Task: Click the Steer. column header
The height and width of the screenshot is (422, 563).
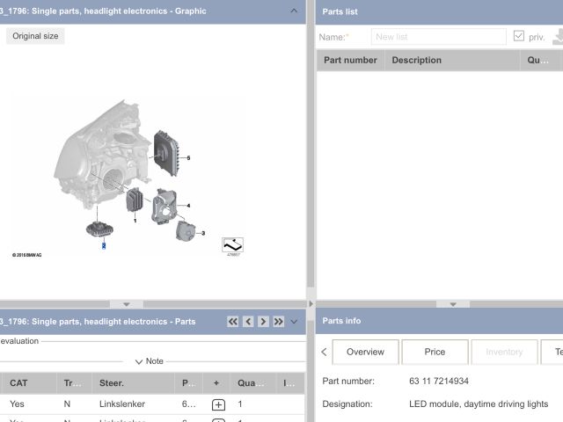Action: click(112, 383)
